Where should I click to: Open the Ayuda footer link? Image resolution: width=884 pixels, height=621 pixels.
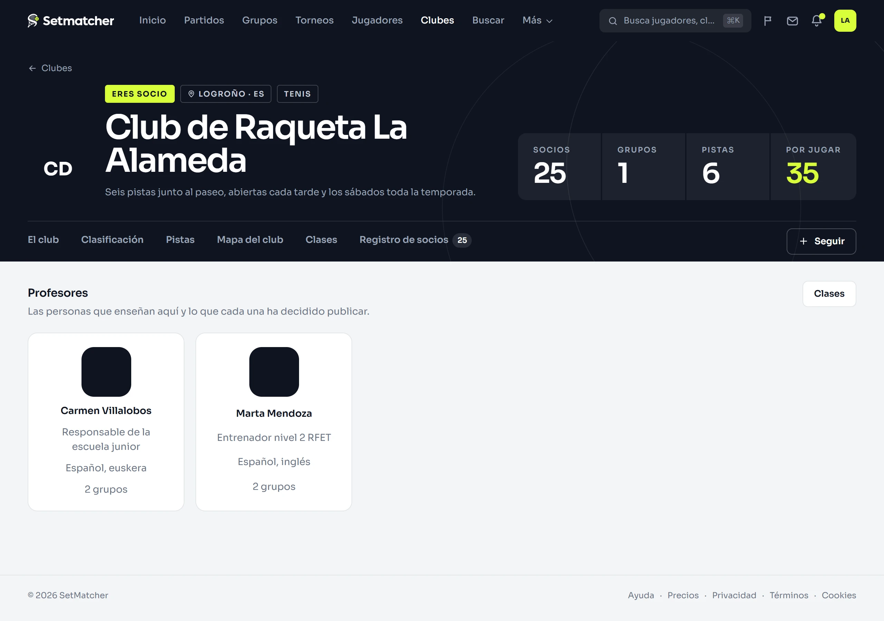tap(641, 595)
